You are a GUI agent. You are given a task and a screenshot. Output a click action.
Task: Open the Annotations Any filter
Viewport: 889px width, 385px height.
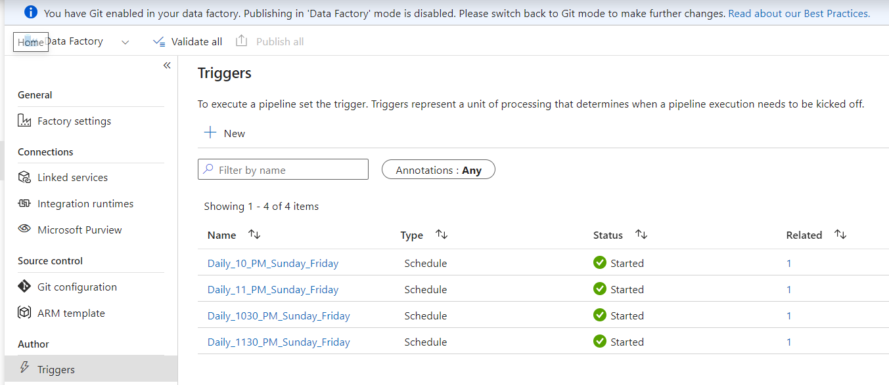click(438, 170)
